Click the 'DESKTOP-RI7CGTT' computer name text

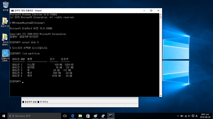click(29, 37)
